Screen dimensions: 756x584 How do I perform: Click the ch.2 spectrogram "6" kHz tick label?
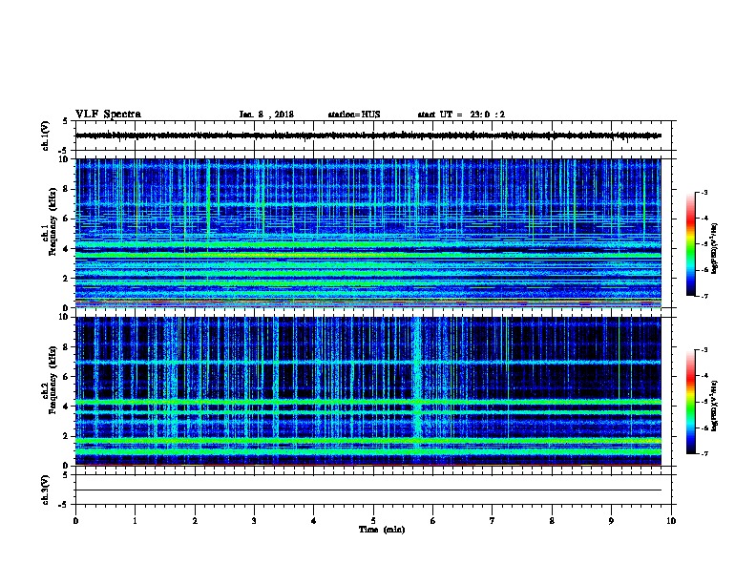pyautogui.click(x=68, y=377)
